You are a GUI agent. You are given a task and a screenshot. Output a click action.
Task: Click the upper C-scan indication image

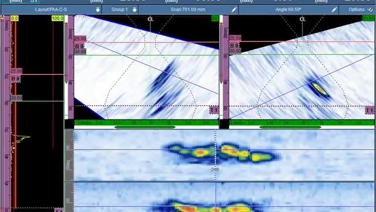[222, 154]
